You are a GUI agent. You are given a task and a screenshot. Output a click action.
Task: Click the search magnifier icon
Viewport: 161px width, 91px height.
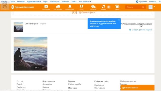[143, 7]
